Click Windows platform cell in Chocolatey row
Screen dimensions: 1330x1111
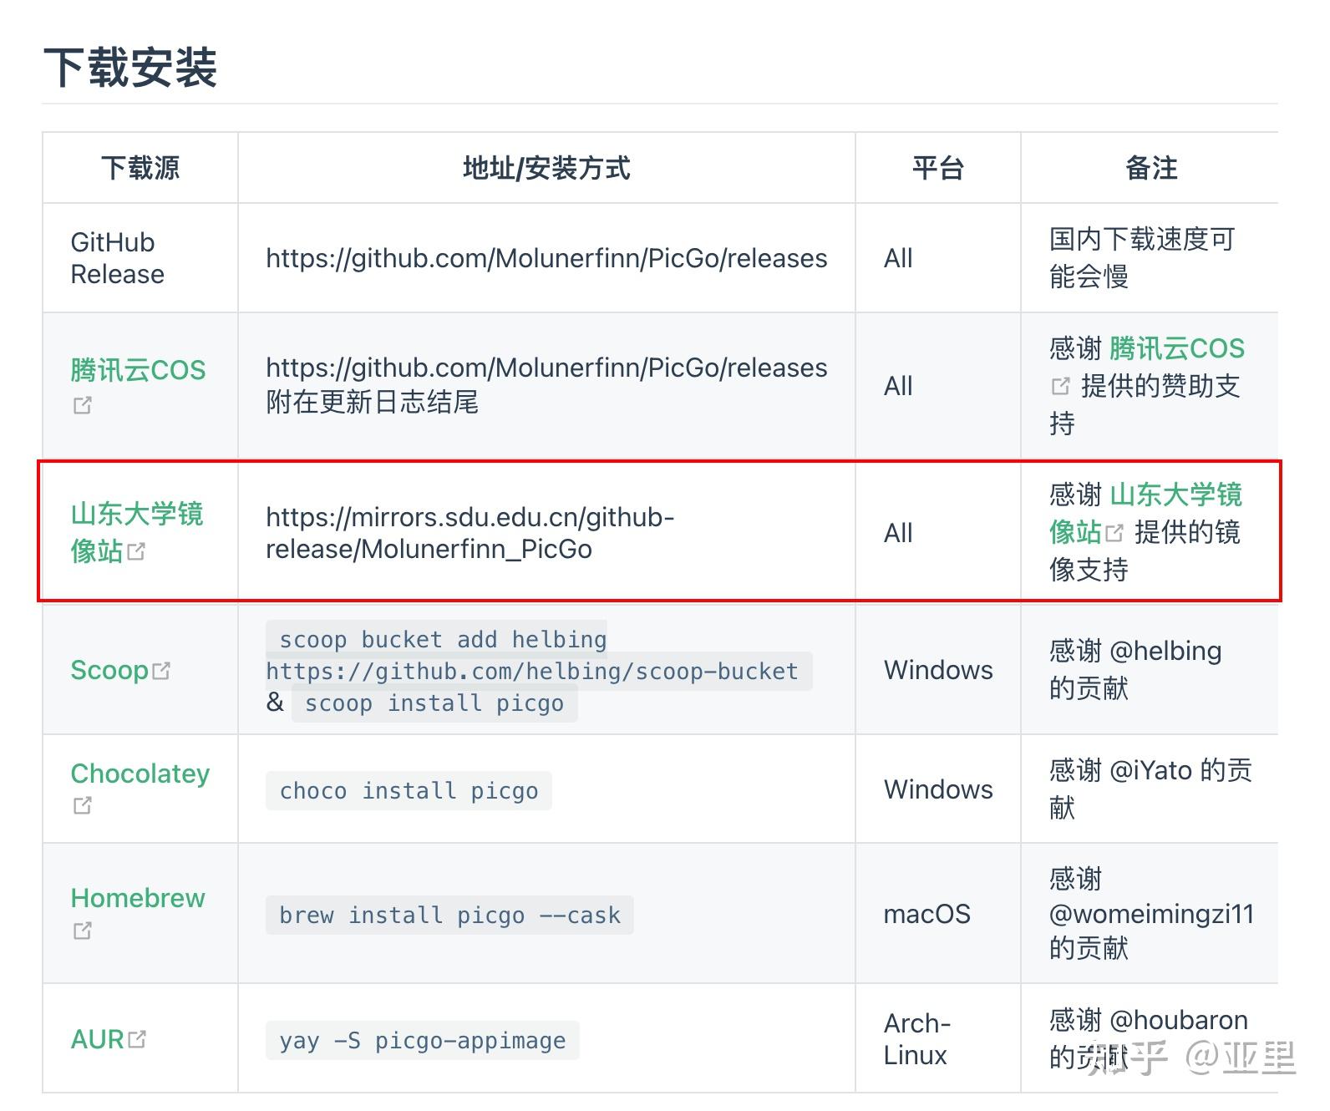pyautogui.click(x=938, y=789)
